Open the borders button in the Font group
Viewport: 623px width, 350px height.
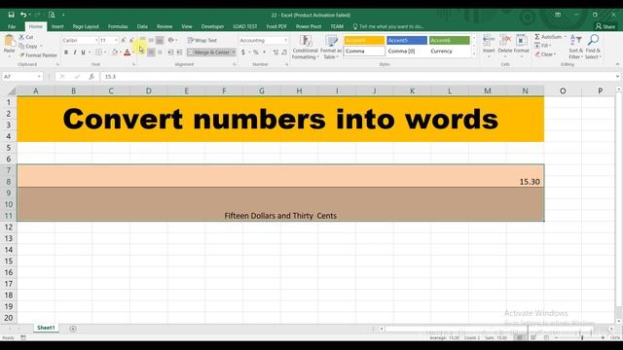pos(98,52)
